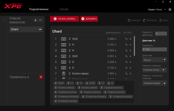Delete action 7 Колесо вверх

pyautogui.click(x=130, y=73)
